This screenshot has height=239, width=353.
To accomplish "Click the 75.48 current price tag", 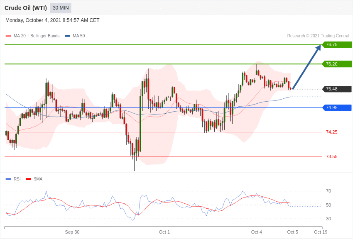I will [x=337, y=89].
